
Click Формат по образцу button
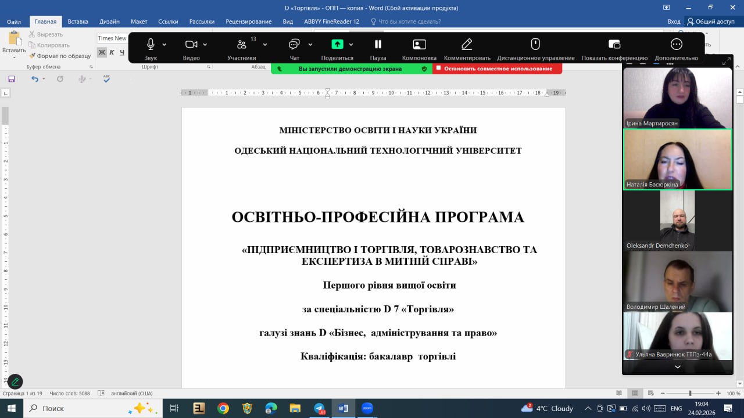point(60,56)
